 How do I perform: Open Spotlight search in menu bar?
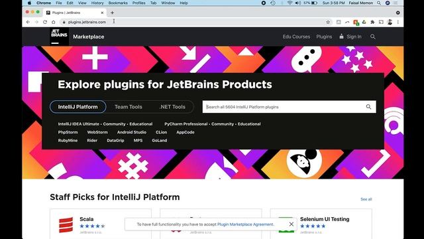[x=379, y=3]
